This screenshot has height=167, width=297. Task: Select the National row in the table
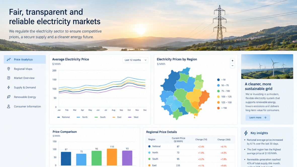[x=190, y=146]
